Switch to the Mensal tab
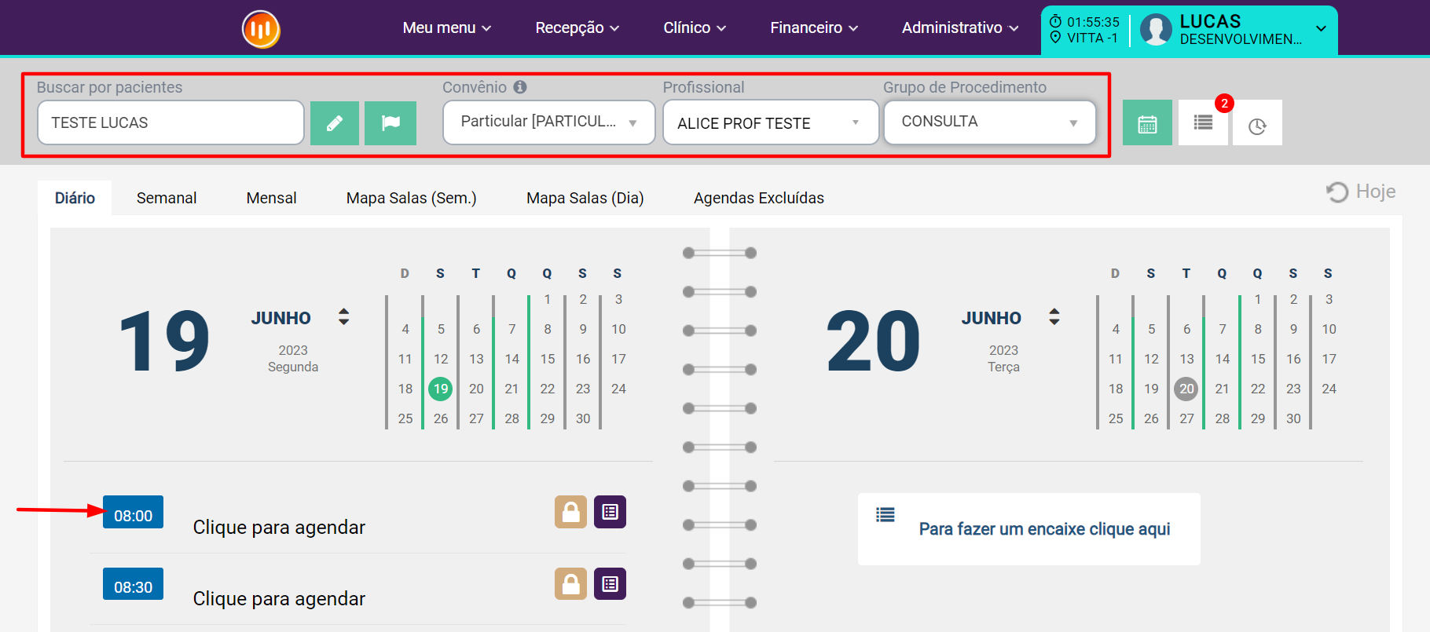 pyautogui.click(x=271, y=198)
